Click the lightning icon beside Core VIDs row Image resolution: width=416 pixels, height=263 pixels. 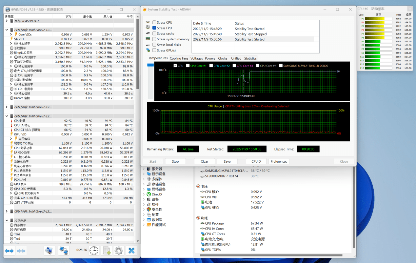coord(16,34)
